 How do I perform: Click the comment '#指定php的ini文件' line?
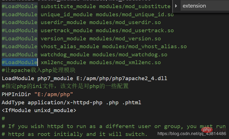pyautogui.click(x=65, y=86)
